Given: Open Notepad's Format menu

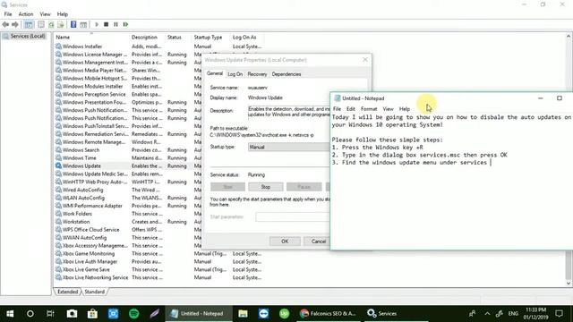Looking at the screenshot, I should tap(369, 109).
